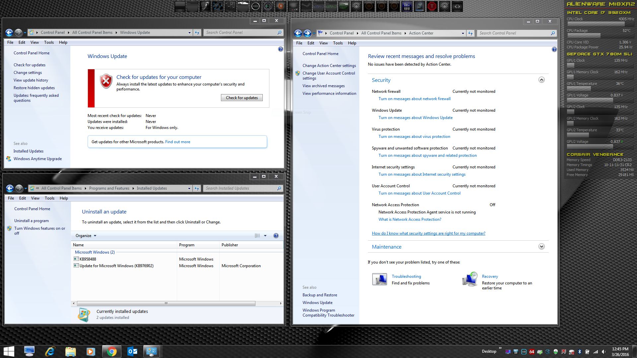The width and height of the screenshot is (637, 358).
Task: Go forward in Action Center window
Action: (307, 33)
